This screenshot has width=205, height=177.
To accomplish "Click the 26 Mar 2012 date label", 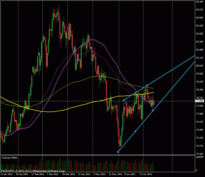I will click(69, 174).
